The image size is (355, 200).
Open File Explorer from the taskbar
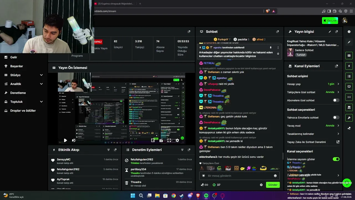157,196
